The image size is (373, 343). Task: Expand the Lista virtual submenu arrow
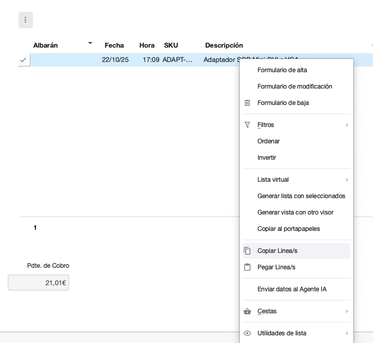347,180
